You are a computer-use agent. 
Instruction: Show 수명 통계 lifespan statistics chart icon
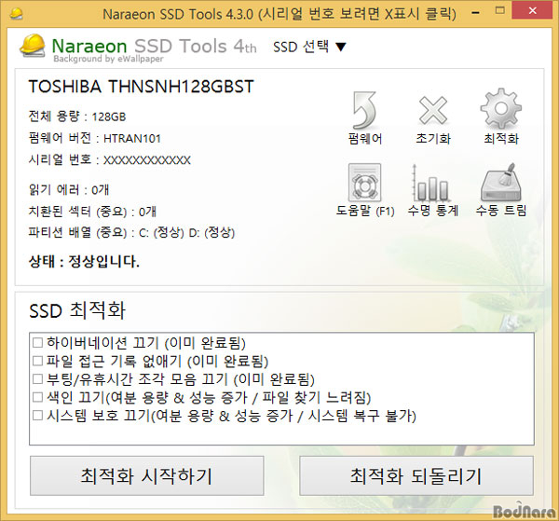tap(432, 183)
